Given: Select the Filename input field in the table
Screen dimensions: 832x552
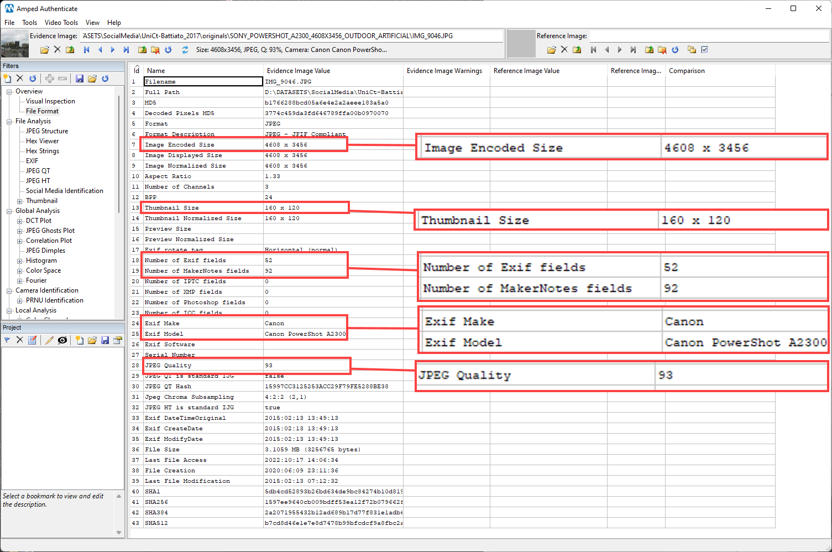Looking at the screenshot, I should 203,81.
